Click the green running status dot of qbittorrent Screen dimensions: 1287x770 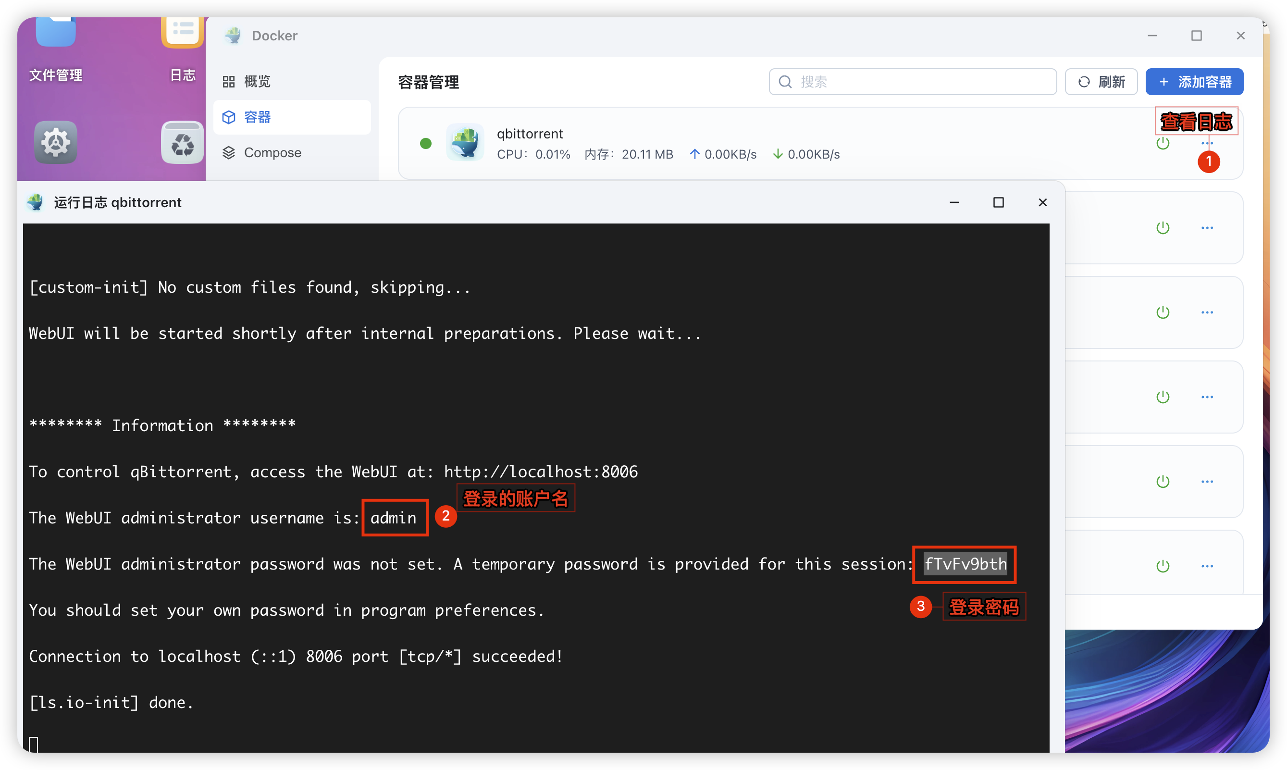[x=426, y=143]
